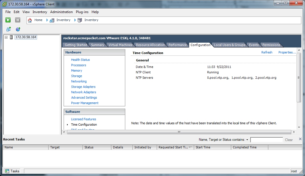Click the Tasks icon in status bar
The height and width of the screenshot is (176, 305).
point(7,171)
